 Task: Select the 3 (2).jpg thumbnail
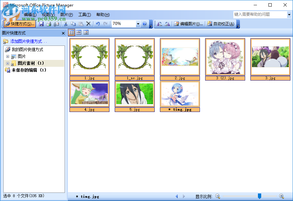tap(225, 57)
